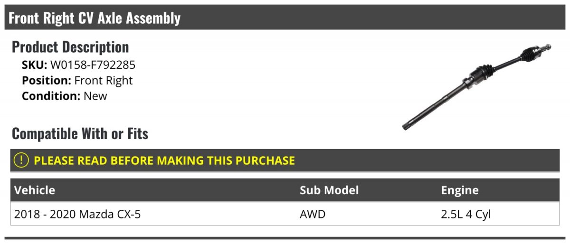Click the Condition label
570x244 pixels.
pos(51,96)
